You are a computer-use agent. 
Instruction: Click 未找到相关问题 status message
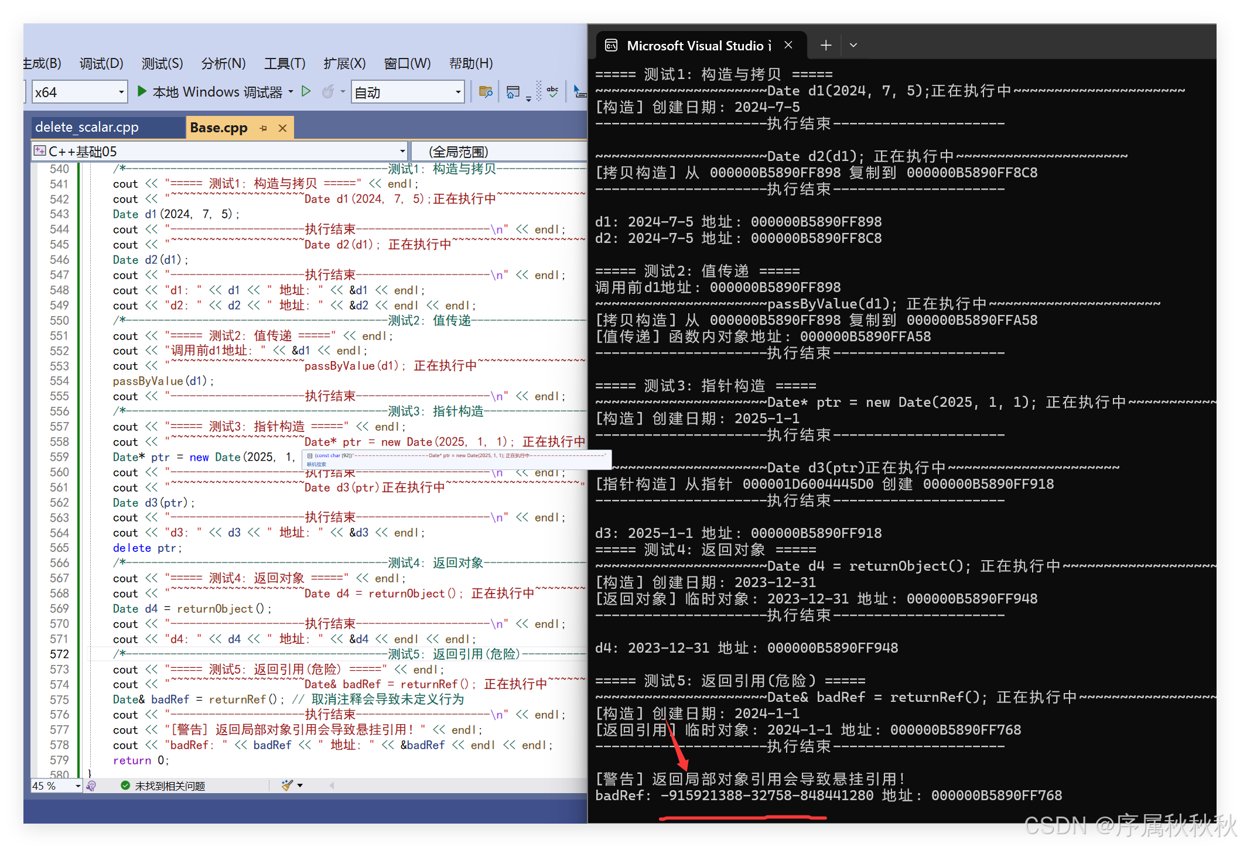point(170,786)
